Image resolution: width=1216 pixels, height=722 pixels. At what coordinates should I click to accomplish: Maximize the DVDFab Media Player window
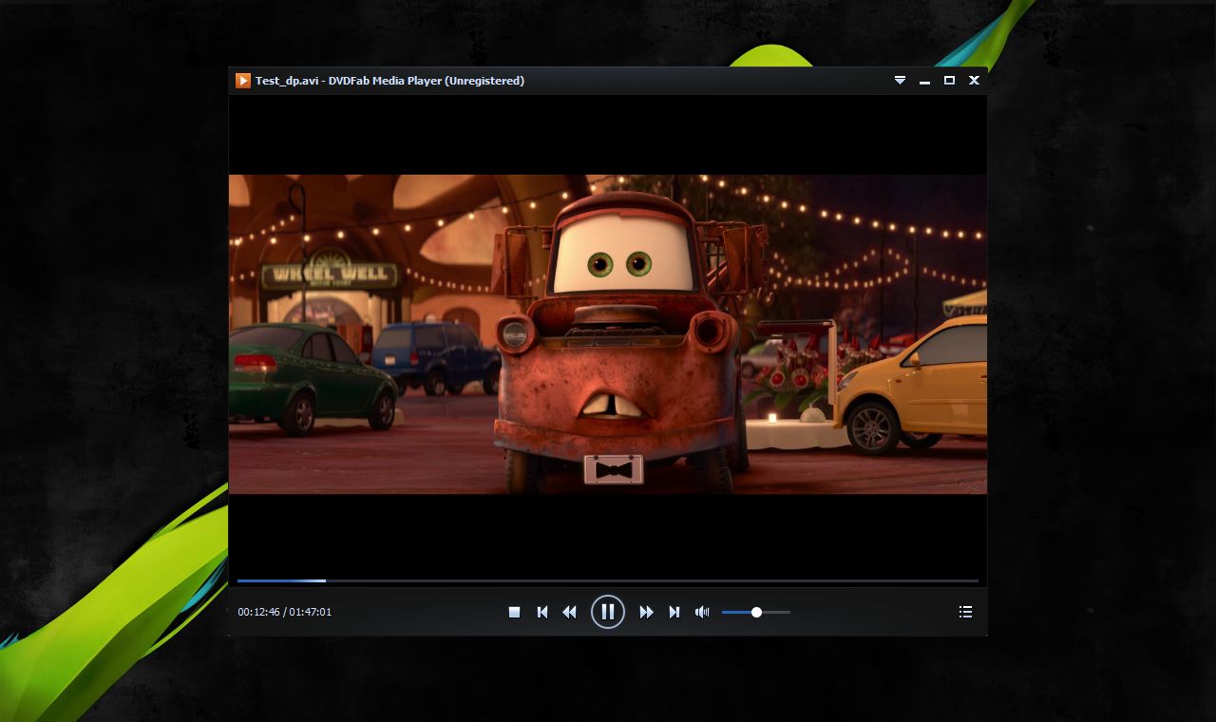tap(949, 81)
